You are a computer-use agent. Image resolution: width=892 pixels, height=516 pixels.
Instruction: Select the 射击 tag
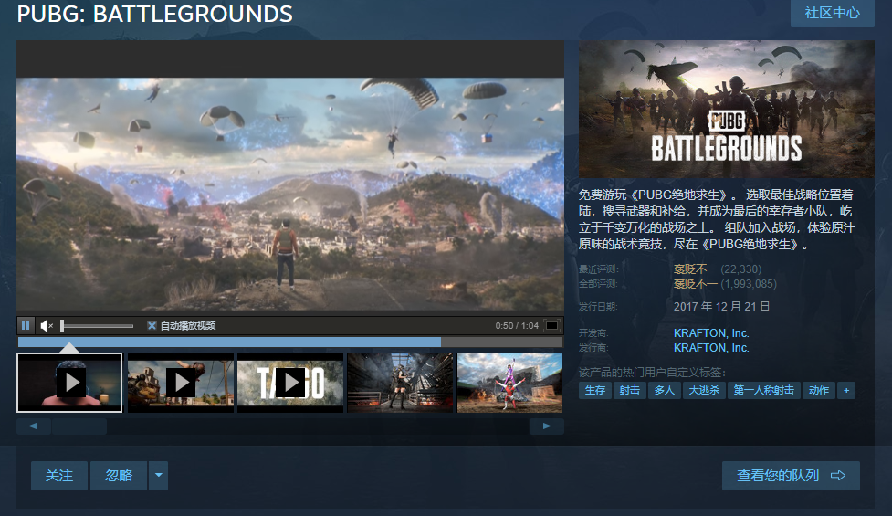click(630, 390)
